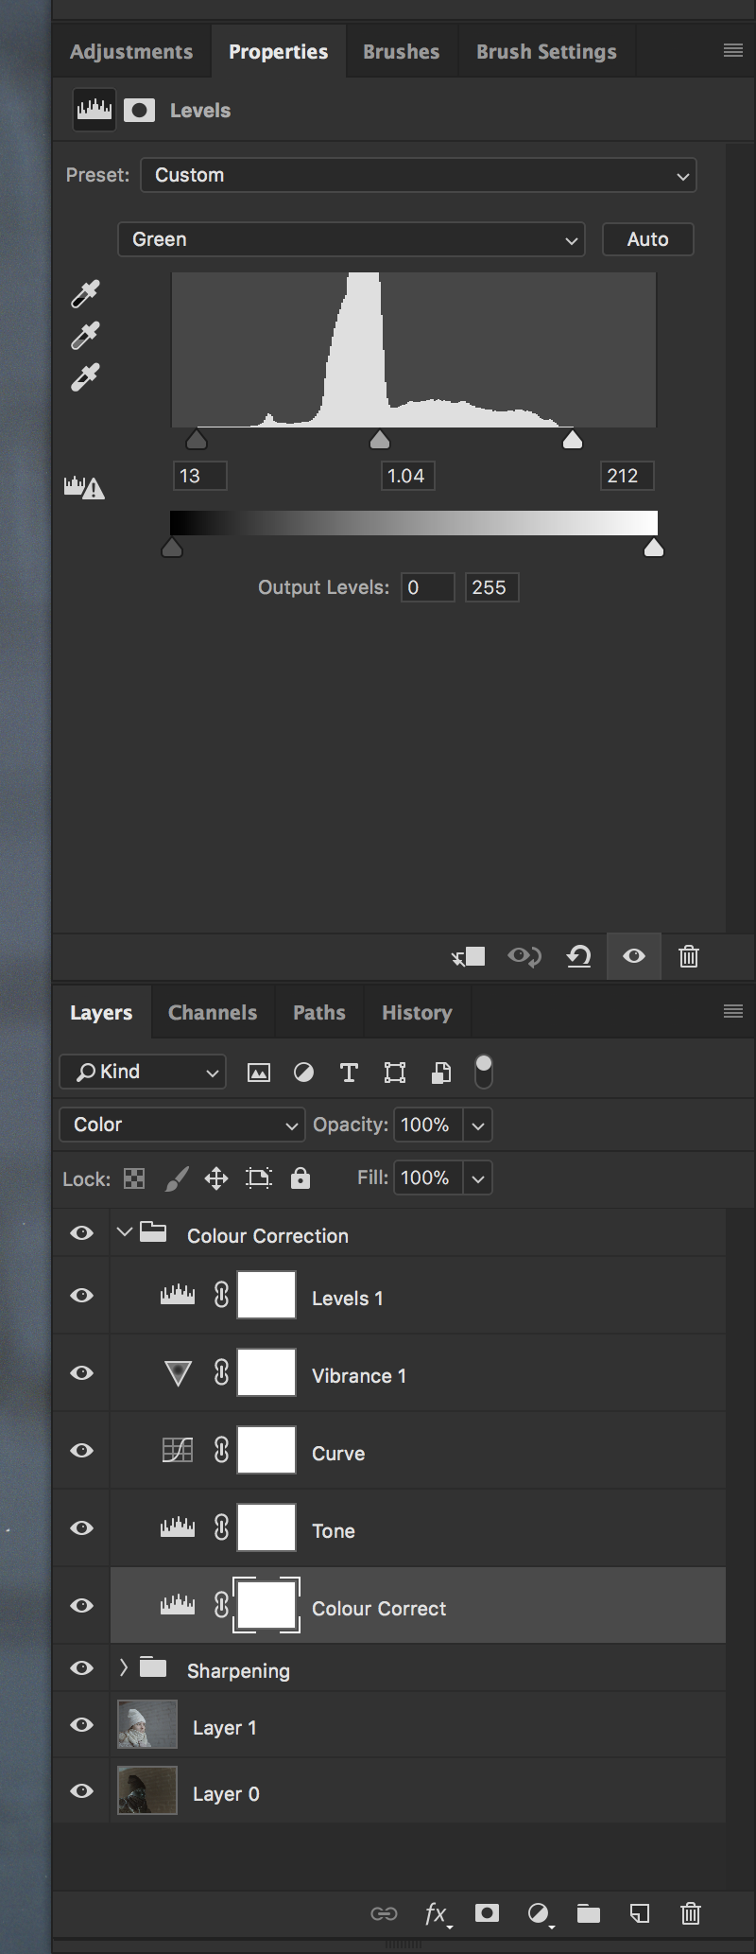The width and height of the screenshot is (756, 1954).
Task: Hide the Vibrance 1 layer
Action: 82,1373
